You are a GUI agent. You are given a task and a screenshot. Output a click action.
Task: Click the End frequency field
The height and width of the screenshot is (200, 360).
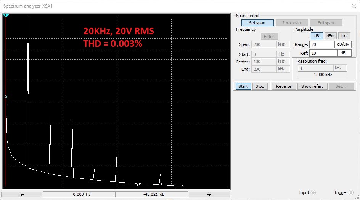(264, 69)
